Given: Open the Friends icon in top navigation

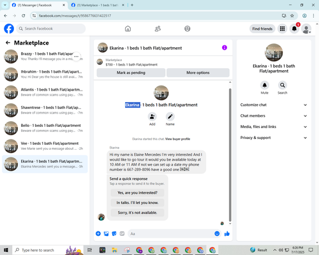Looking at the screenshot, I should tap(158, 29).
